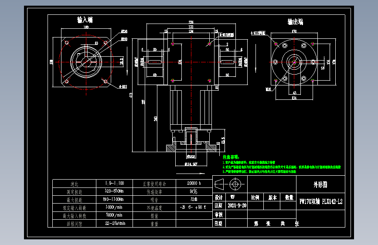The image size is (378, 245).
Task: Click the 22–28arcmin value cell
Action: 115,223
